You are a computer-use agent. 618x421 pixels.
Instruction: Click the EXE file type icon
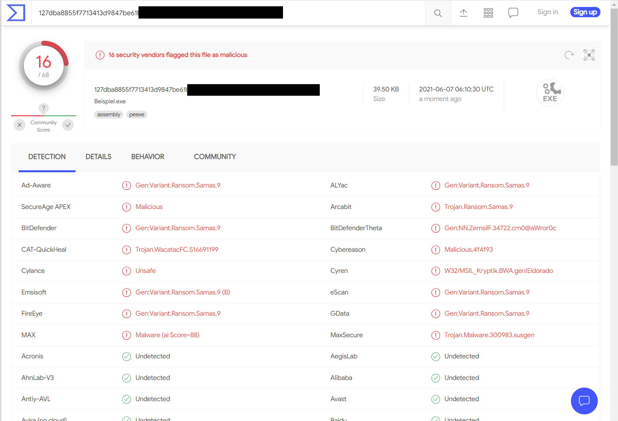click(550, 93)
